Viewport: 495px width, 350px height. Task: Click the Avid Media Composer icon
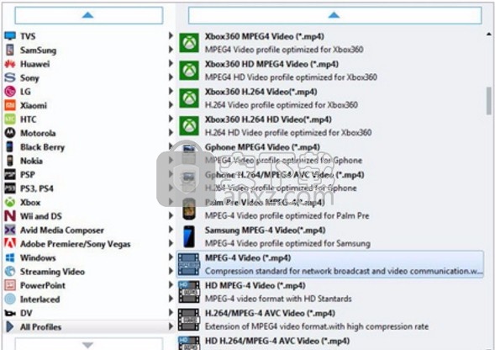pyautogui.click(x=10, y=230)
